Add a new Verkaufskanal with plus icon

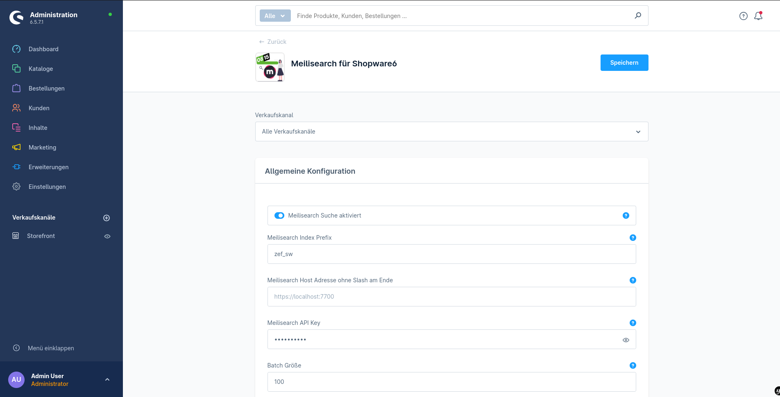[x=107, y=218]
